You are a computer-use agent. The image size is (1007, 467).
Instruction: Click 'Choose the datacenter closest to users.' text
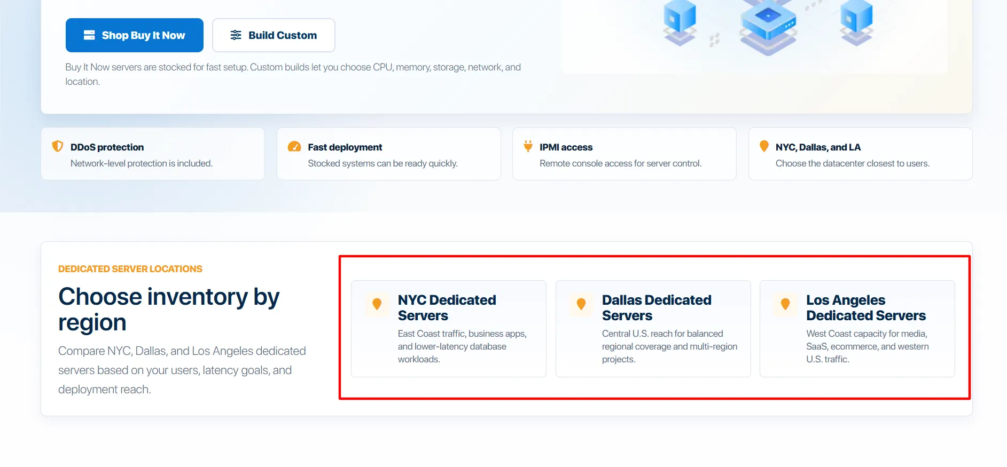pyautogui.click(x=853, y=163)
